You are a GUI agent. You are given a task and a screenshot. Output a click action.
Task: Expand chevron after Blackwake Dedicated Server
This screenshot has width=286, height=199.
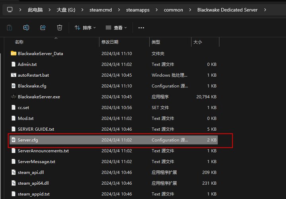pos(265,10)
